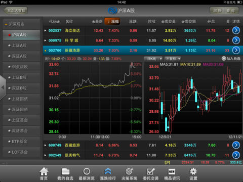Click MA10:31.89 indicator label

point(190,64)
